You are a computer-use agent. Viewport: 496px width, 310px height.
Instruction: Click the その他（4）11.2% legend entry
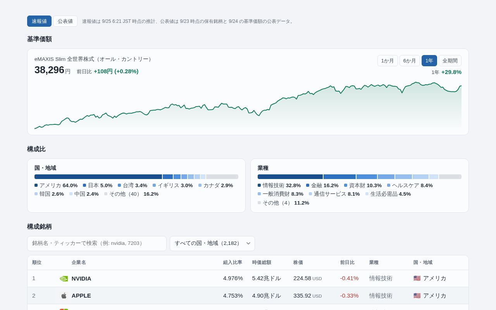tap(283, 203)
